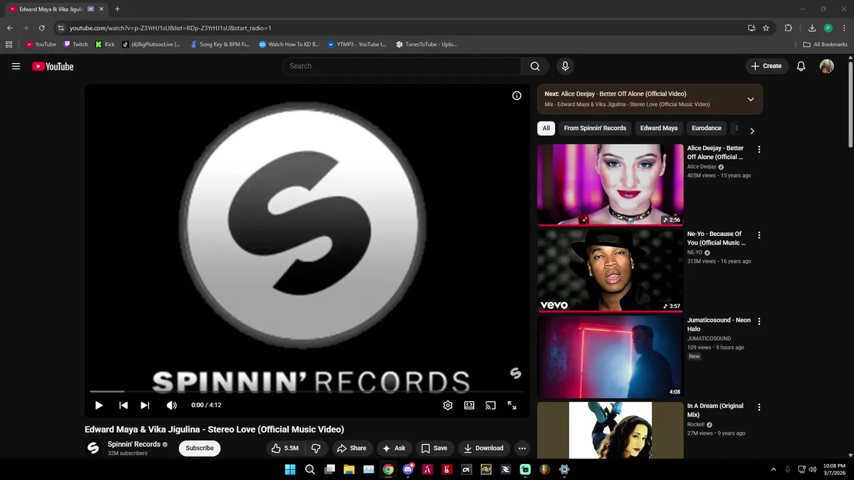
Task: Toggle theater mode
Action: point(469,405)
